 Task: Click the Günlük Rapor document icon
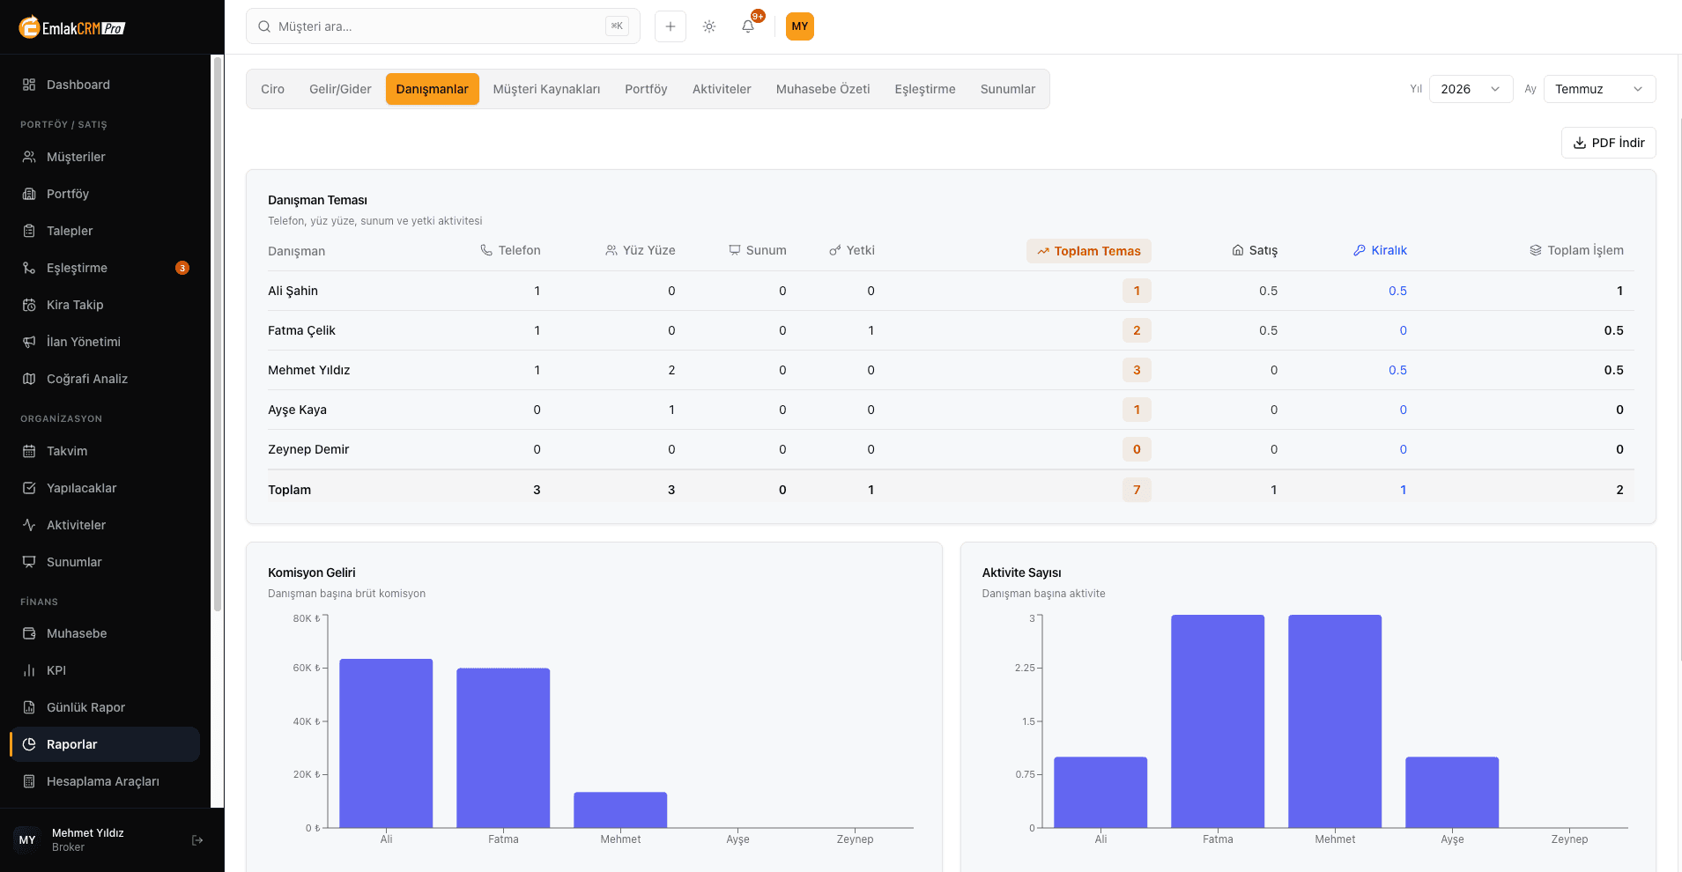tap(29, 707)
